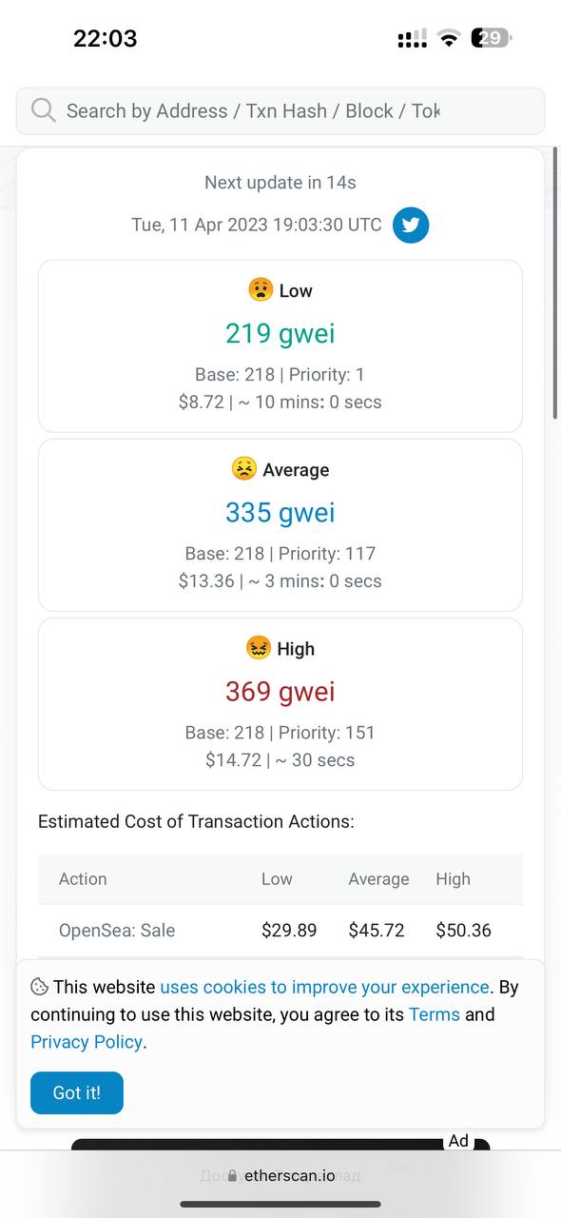Follow 'uses cookies to improve your experience' link

[324, 987]
